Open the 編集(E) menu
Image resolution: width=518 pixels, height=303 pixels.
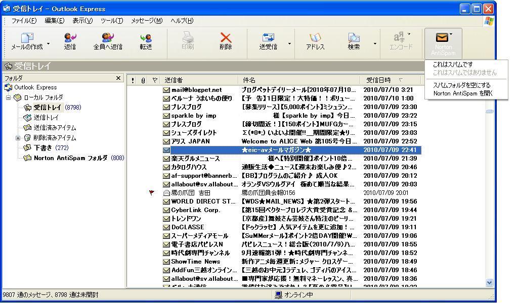click(54, 21)
